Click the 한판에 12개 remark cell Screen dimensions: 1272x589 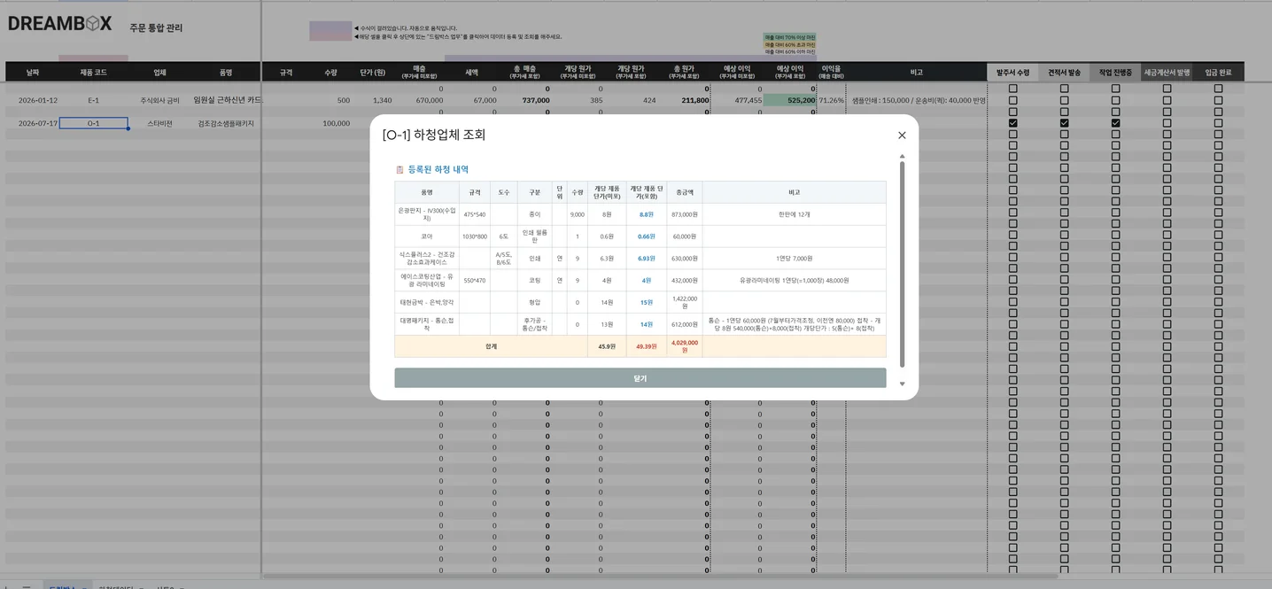(794, 214)
